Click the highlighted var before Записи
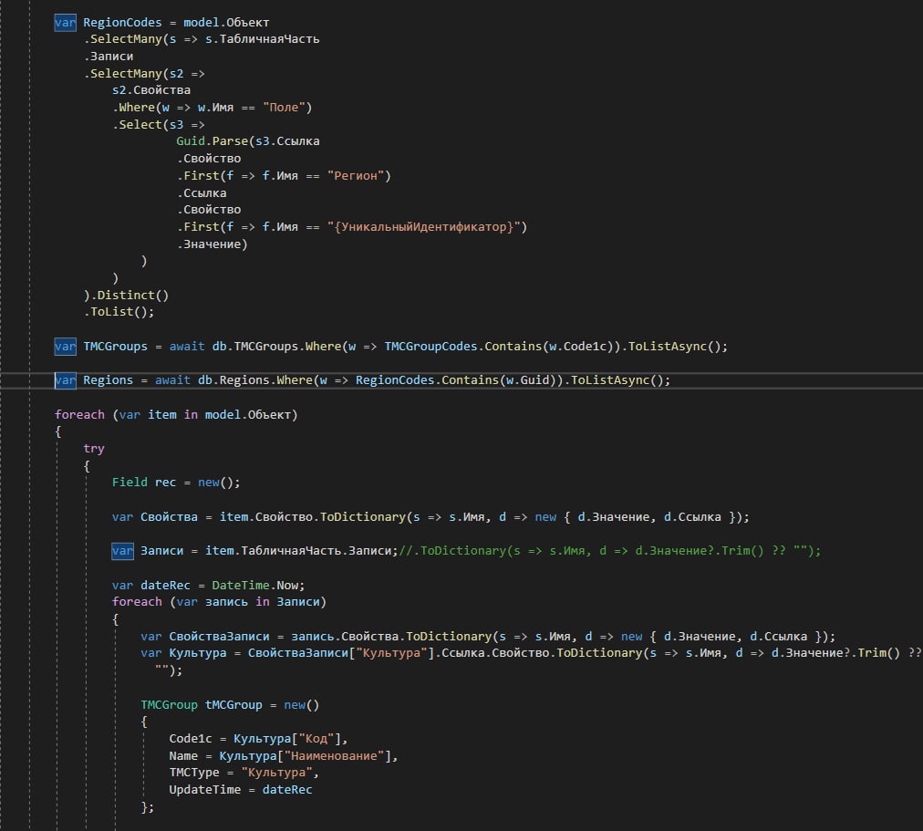 (x=122, y=551)
